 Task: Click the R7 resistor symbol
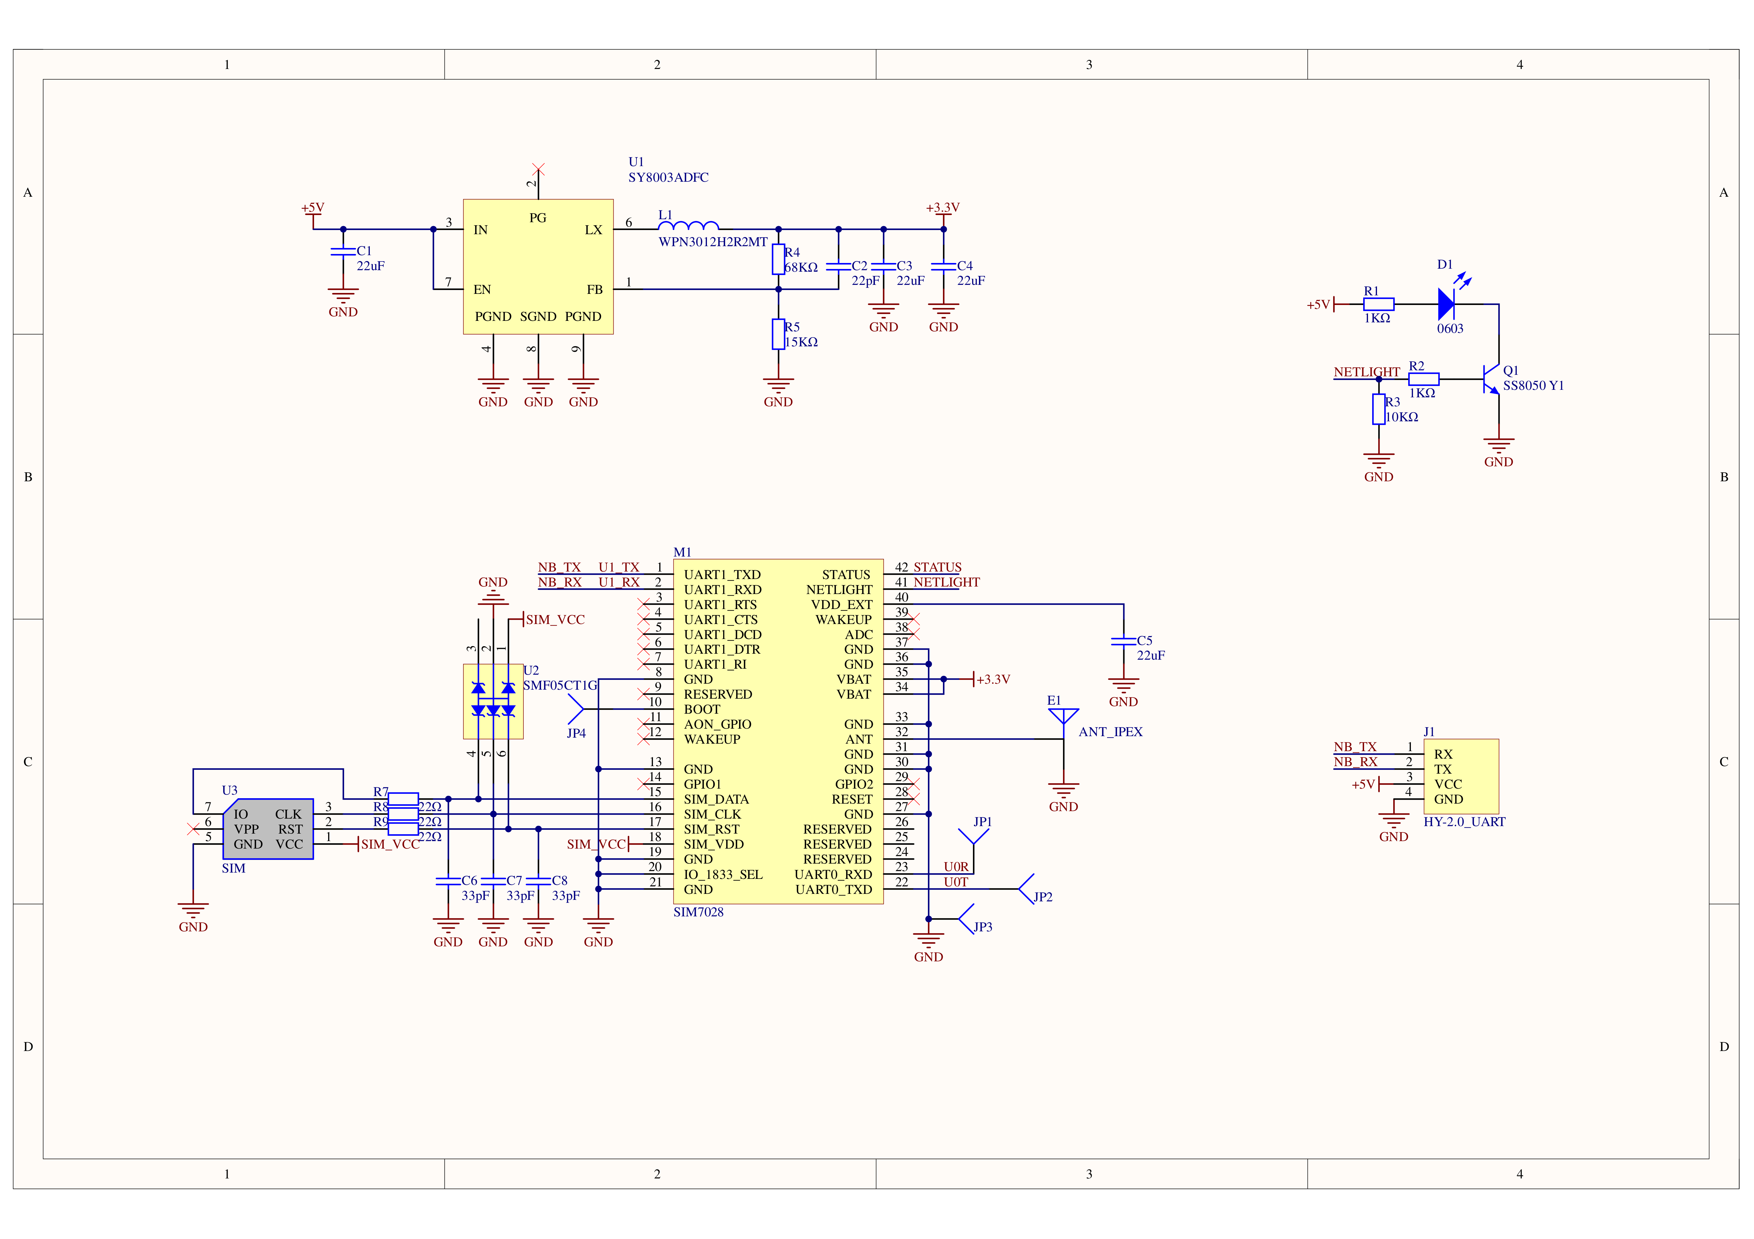(x=403, y=799)
